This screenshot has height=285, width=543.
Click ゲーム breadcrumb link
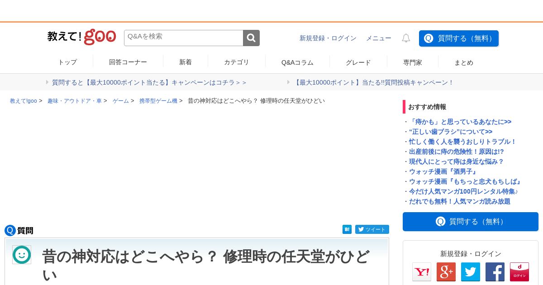(121, 101)
